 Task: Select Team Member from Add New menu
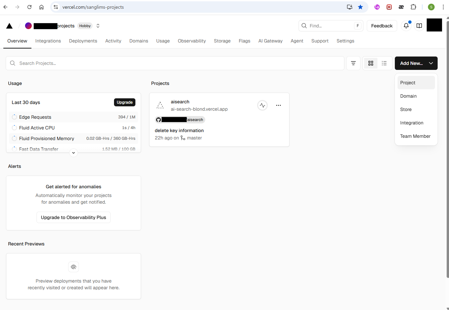[x=416, y=136]
